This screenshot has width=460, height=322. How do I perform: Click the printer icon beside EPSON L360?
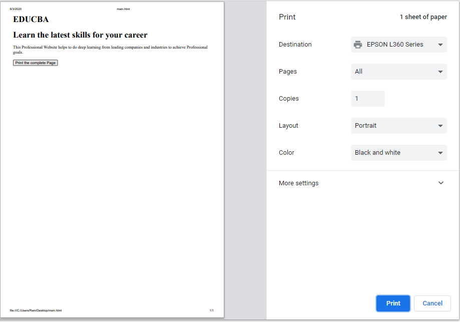tap(357, 45)
